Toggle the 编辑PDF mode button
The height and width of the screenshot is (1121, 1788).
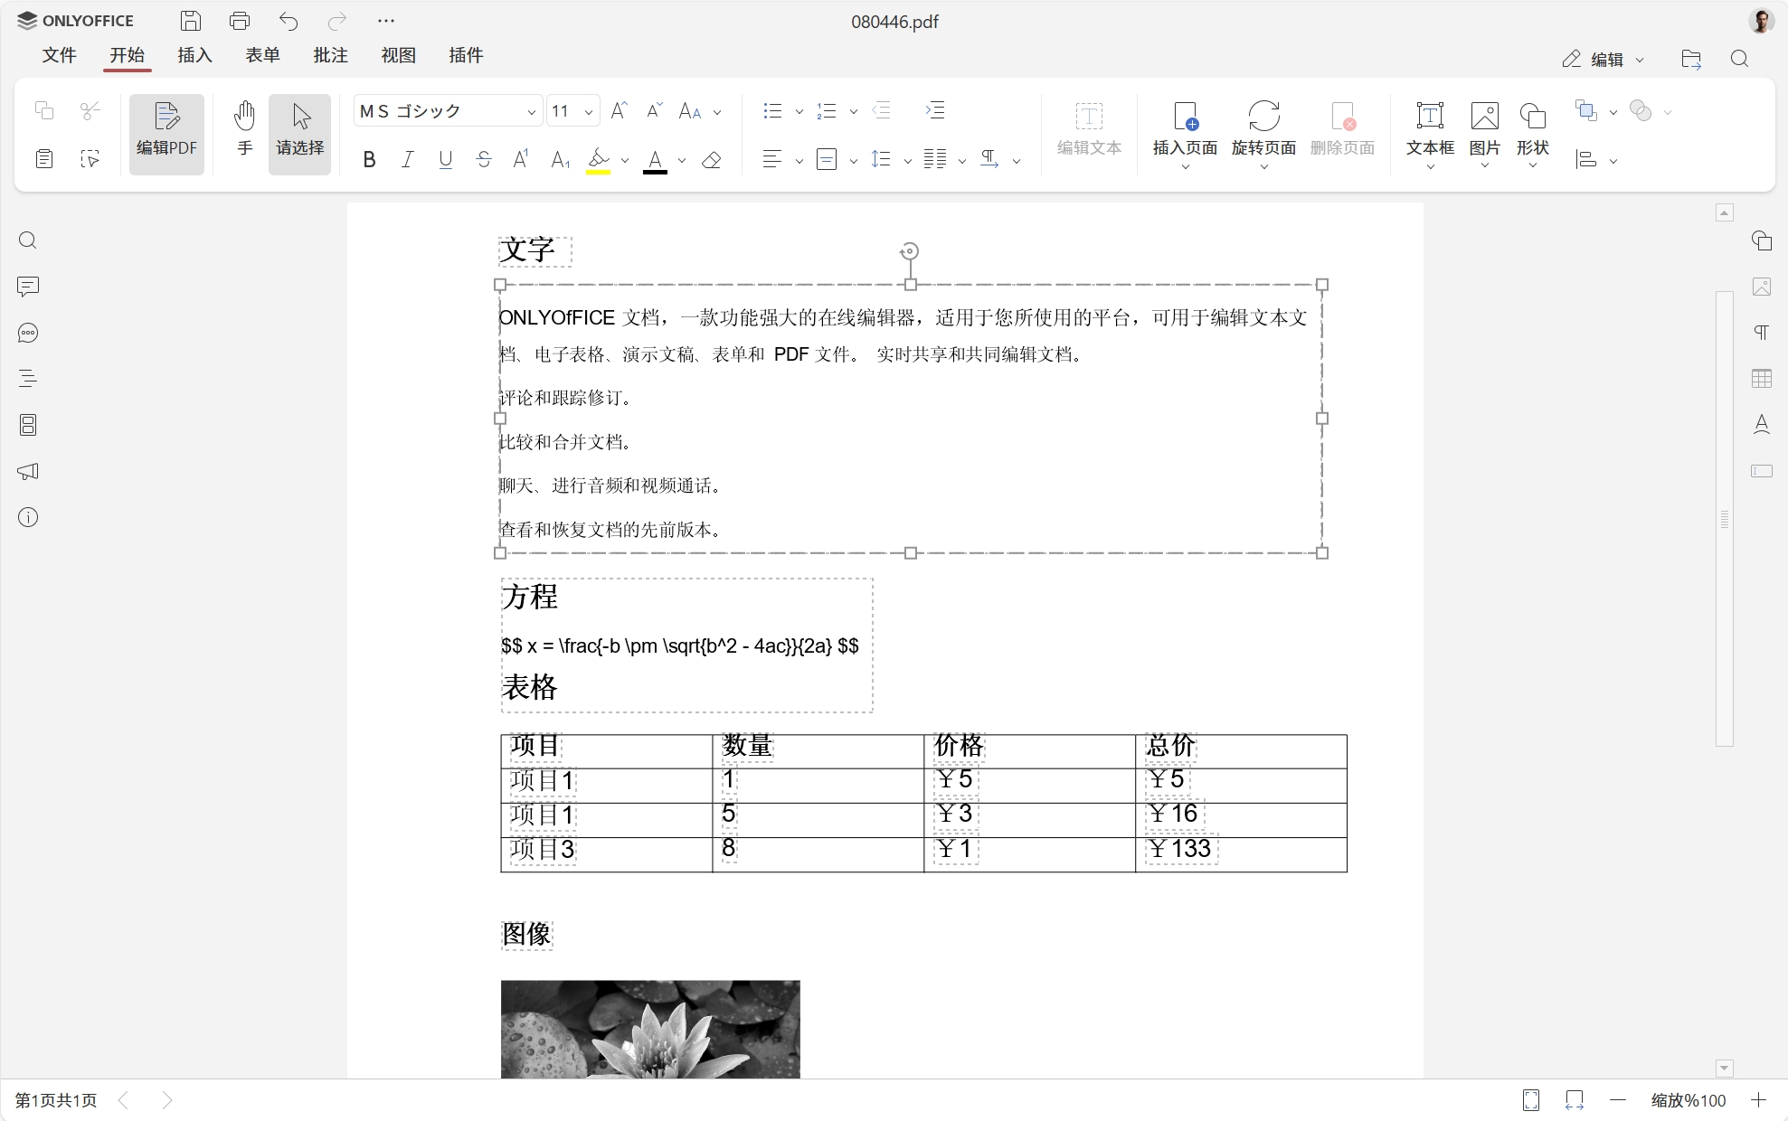point(166,135)
